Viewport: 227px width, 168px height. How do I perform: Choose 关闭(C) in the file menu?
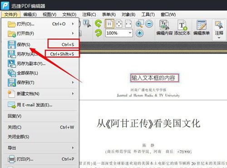pos(40,127)
